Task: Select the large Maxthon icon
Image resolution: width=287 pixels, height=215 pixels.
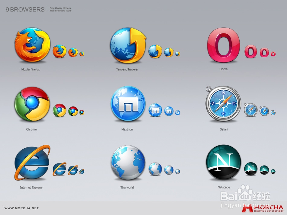Action: [128, 104]
